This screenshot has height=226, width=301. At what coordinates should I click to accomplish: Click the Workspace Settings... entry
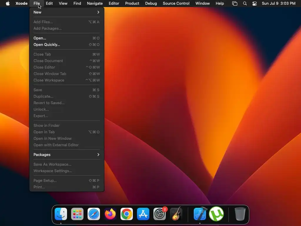(67, 171)
